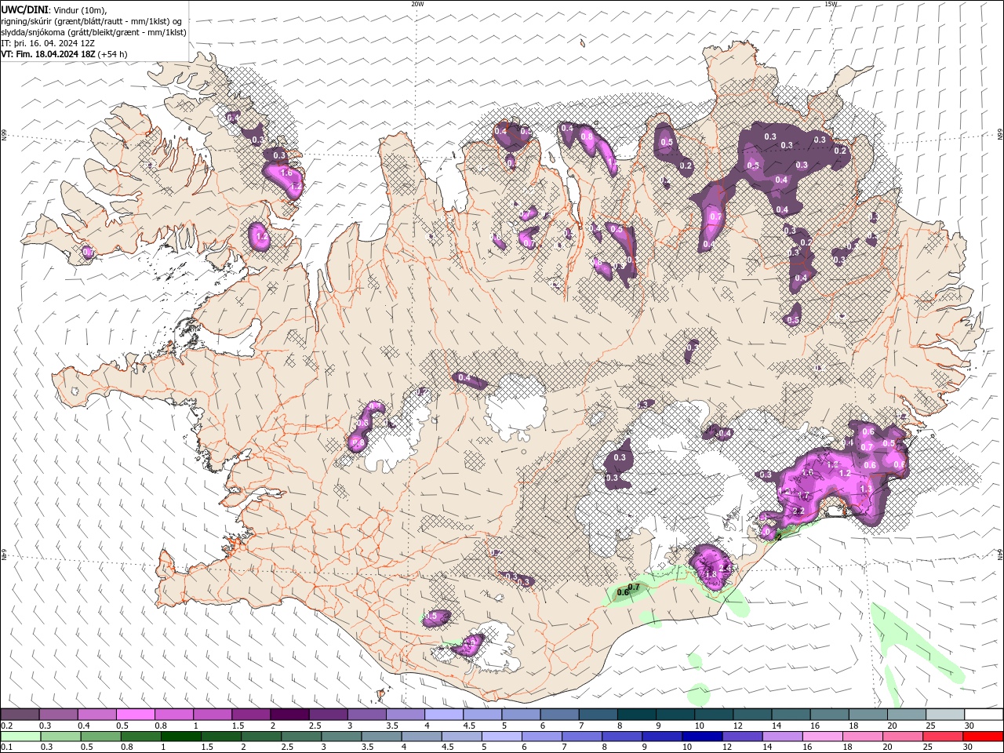
Task: Select the upper legend row swatch starting at 0.4
Action: (96, 715)
